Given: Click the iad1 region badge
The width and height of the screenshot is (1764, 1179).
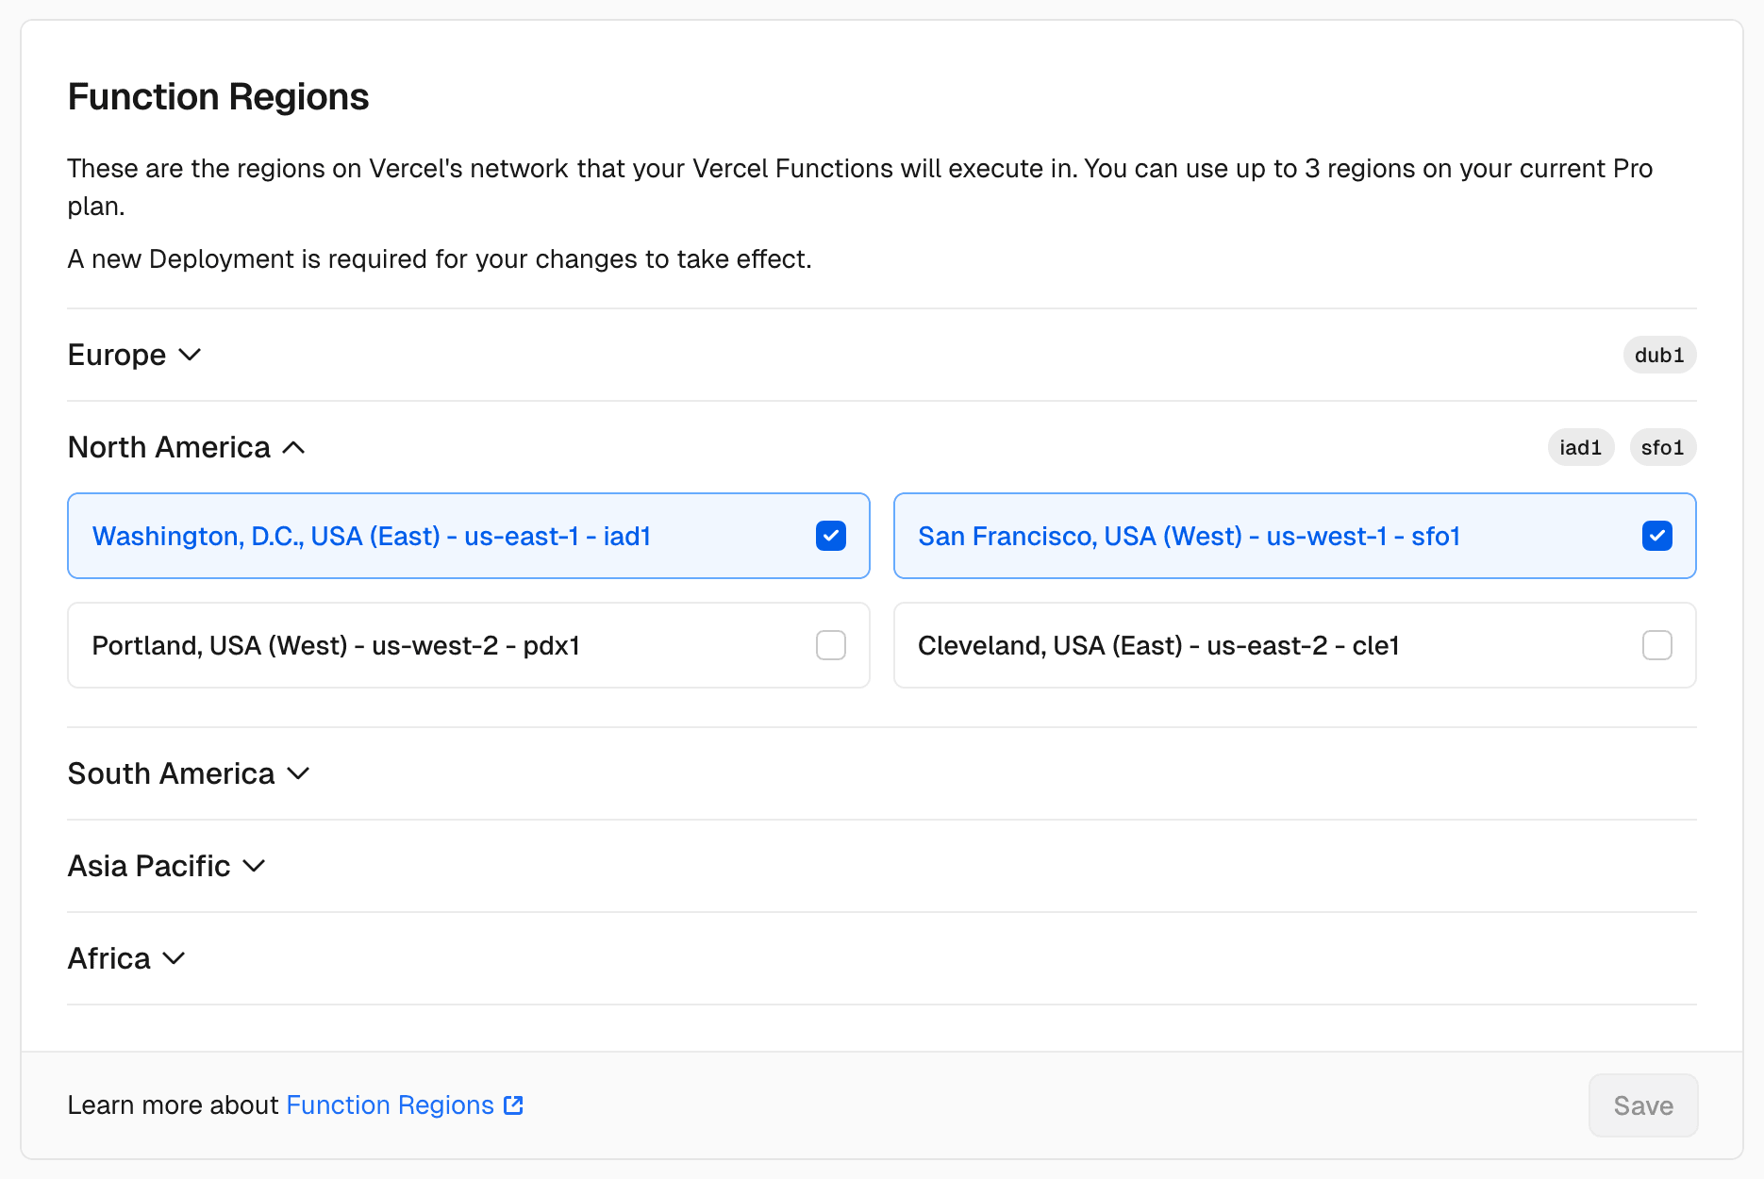Looking at the screenshot, I should click(1581, 447).
